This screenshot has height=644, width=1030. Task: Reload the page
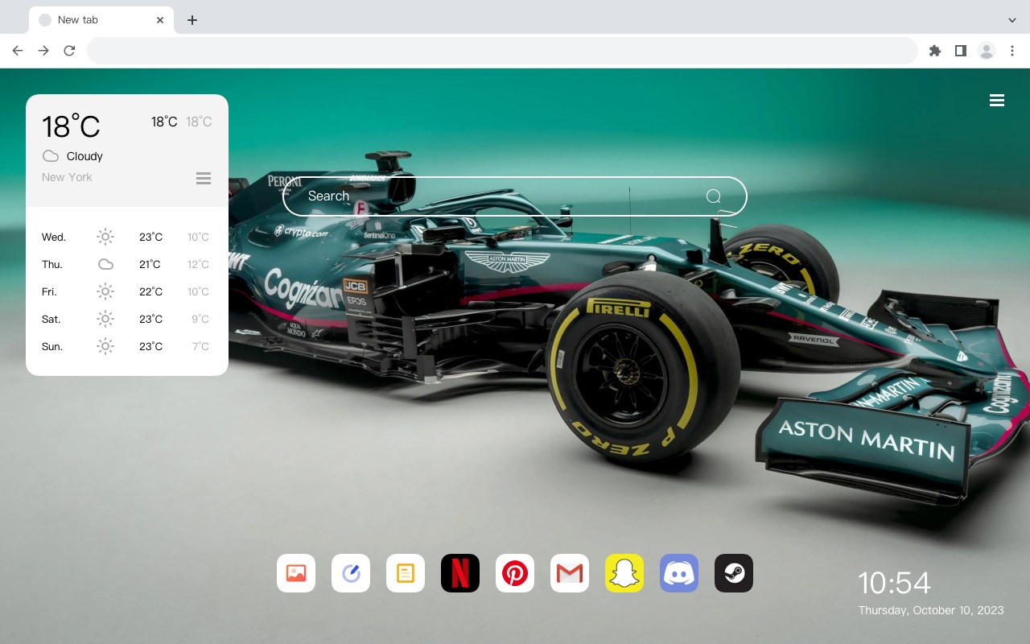coord(69,51)
